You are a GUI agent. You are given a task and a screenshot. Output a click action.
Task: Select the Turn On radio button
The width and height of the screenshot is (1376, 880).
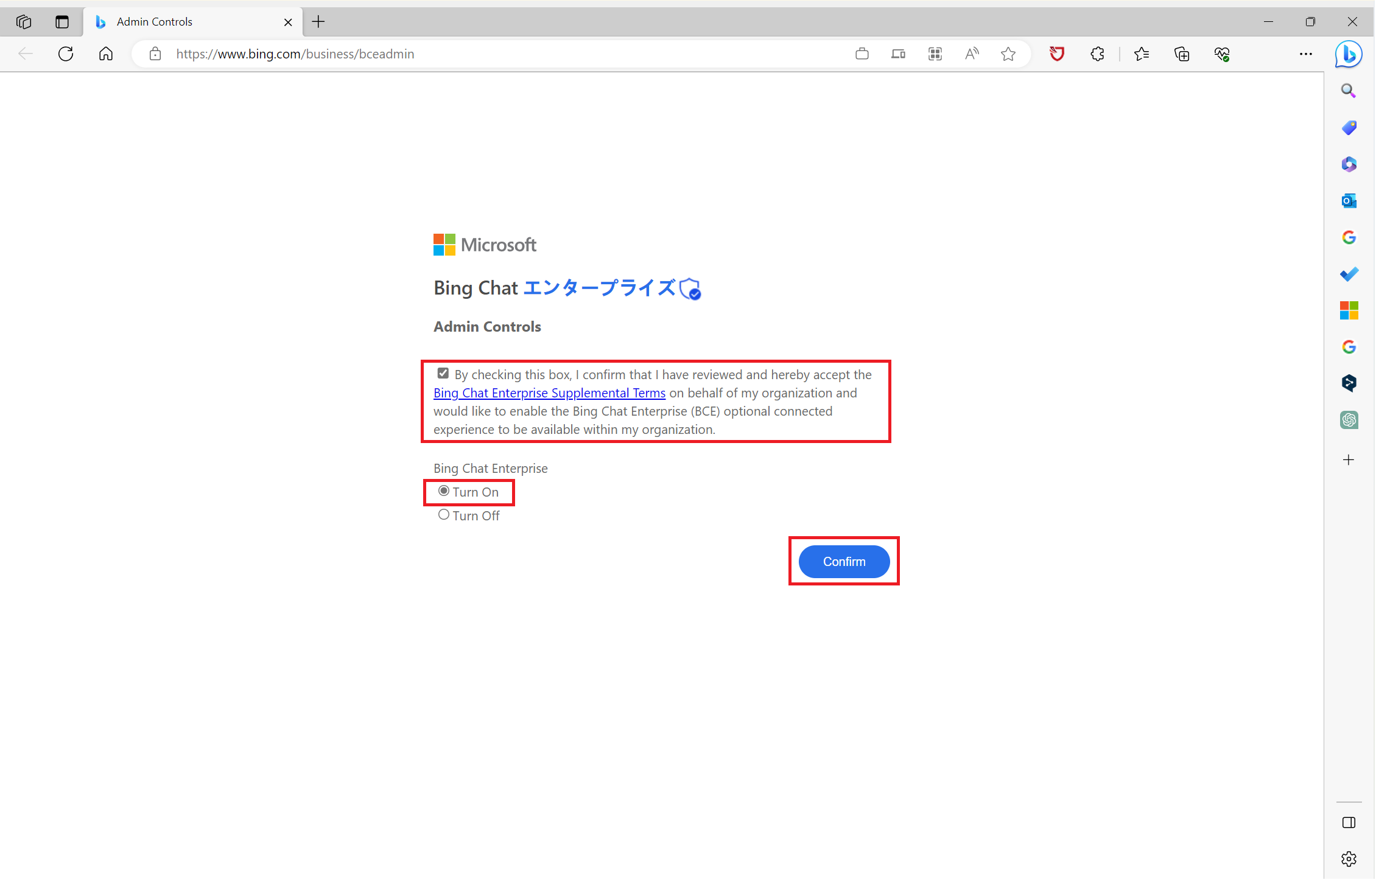pyautogui.click(x=444, y=491)
